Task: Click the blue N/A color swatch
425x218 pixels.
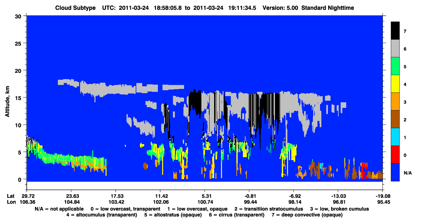Action: click(x=395, y=172)
